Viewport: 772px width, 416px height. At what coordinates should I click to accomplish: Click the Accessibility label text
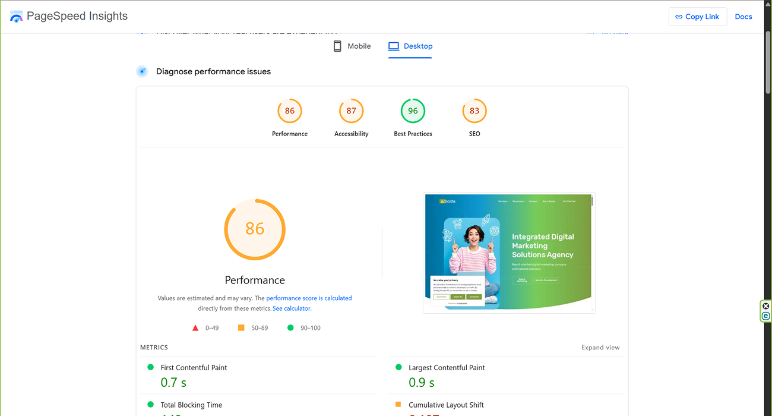click(352, 134)
